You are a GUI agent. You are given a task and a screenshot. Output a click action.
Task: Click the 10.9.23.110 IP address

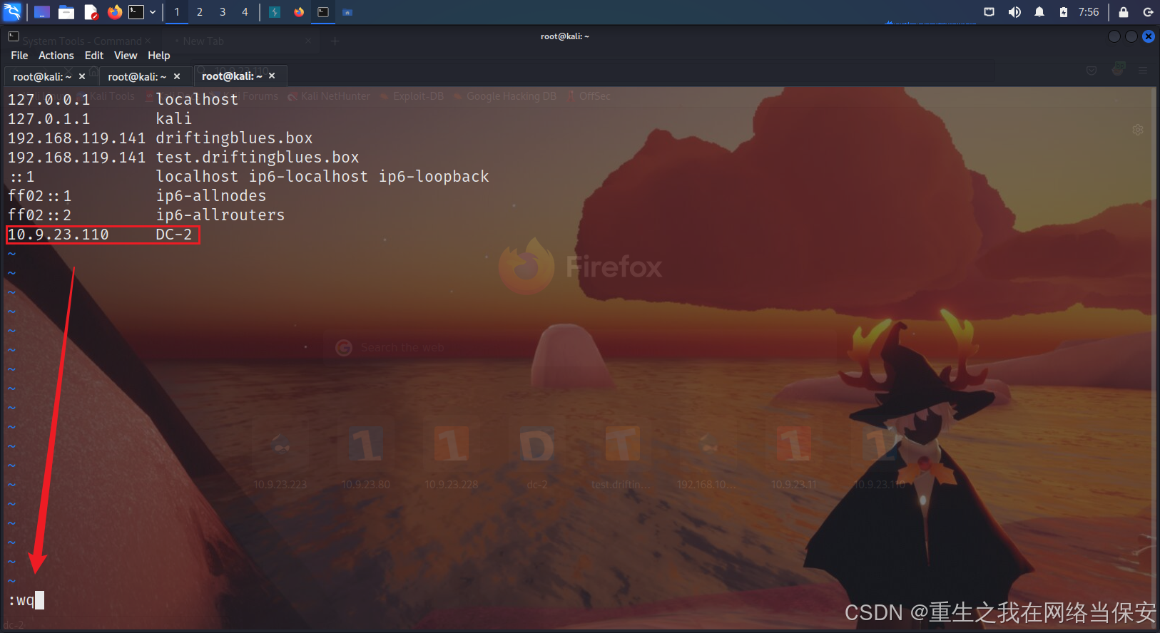[58, 235]
